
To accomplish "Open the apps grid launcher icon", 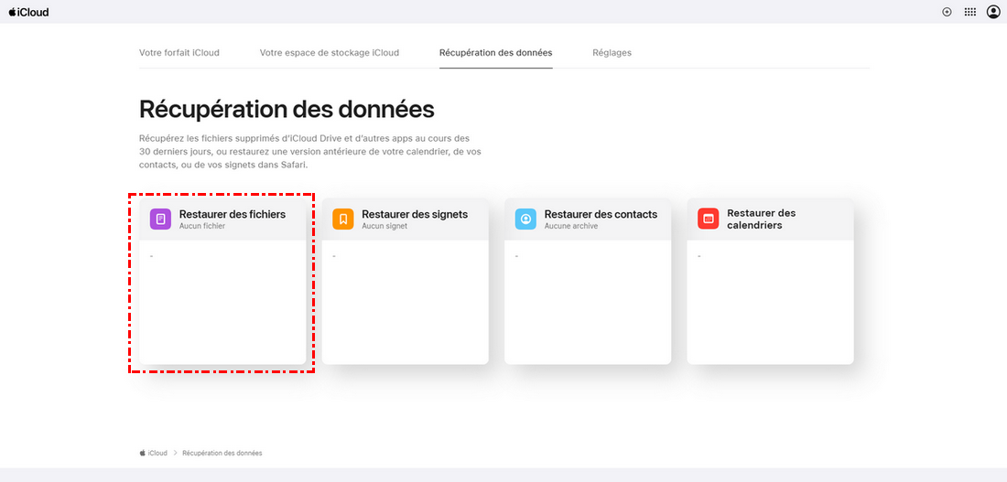I will point(970,12).
